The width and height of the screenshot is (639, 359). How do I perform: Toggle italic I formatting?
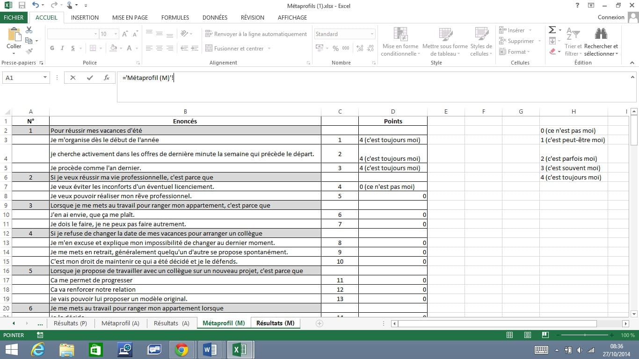(x=63, y=48)
